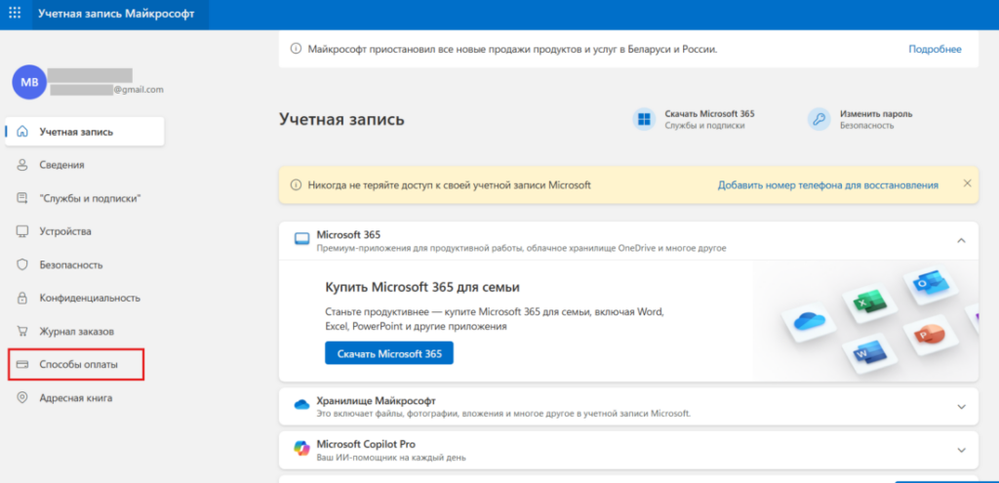Click the Order history cart icon

tap(21, 331)
